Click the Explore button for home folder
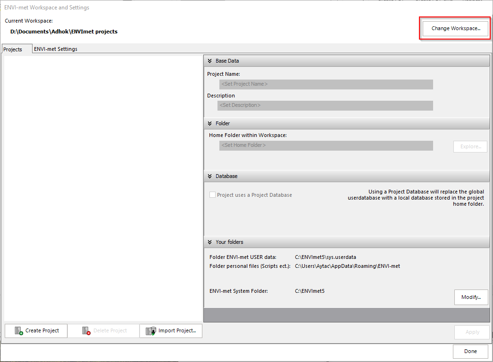493x362 pixels. (470, 146)
